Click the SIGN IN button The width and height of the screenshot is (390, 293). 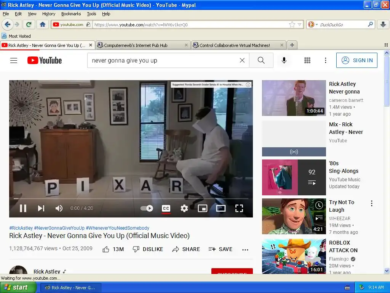356,60
